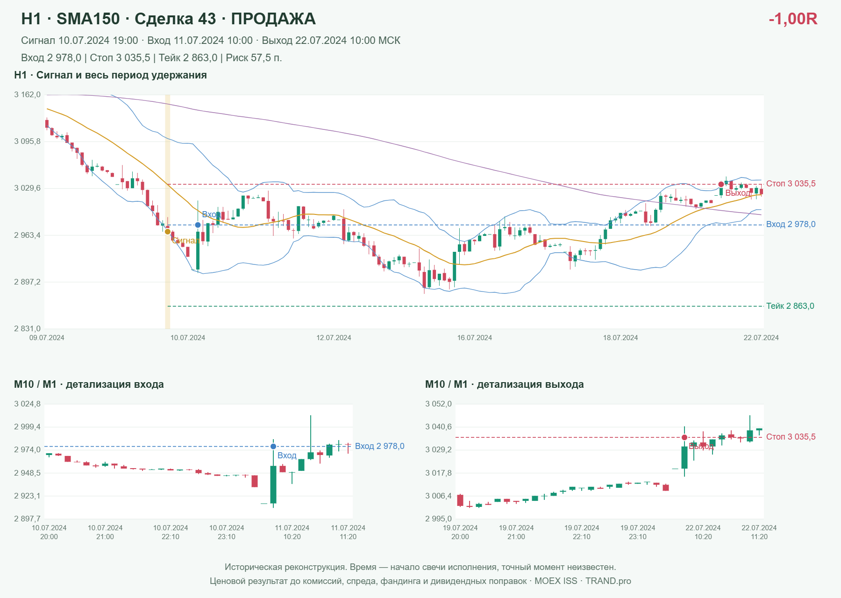Image resolution: width=841 pixels, height=598 pixels.
Task: Click the blue Вход marker dot on H1 chart
Action: [x=198, y=225]
